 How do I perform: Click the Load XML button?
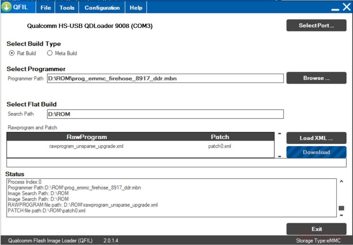click(316, 138)
